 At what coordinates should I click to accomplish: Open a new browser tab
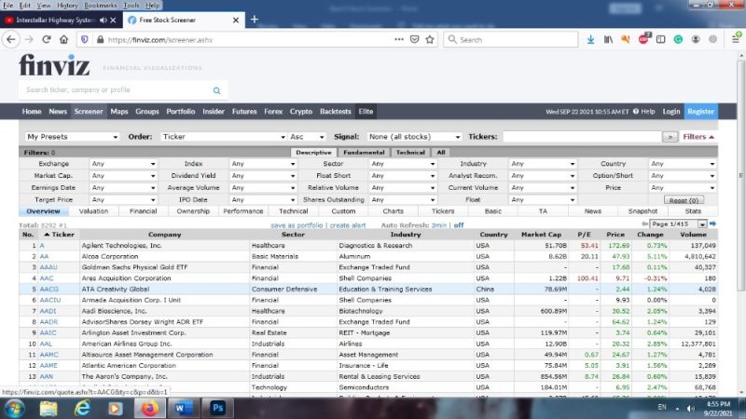255,20
